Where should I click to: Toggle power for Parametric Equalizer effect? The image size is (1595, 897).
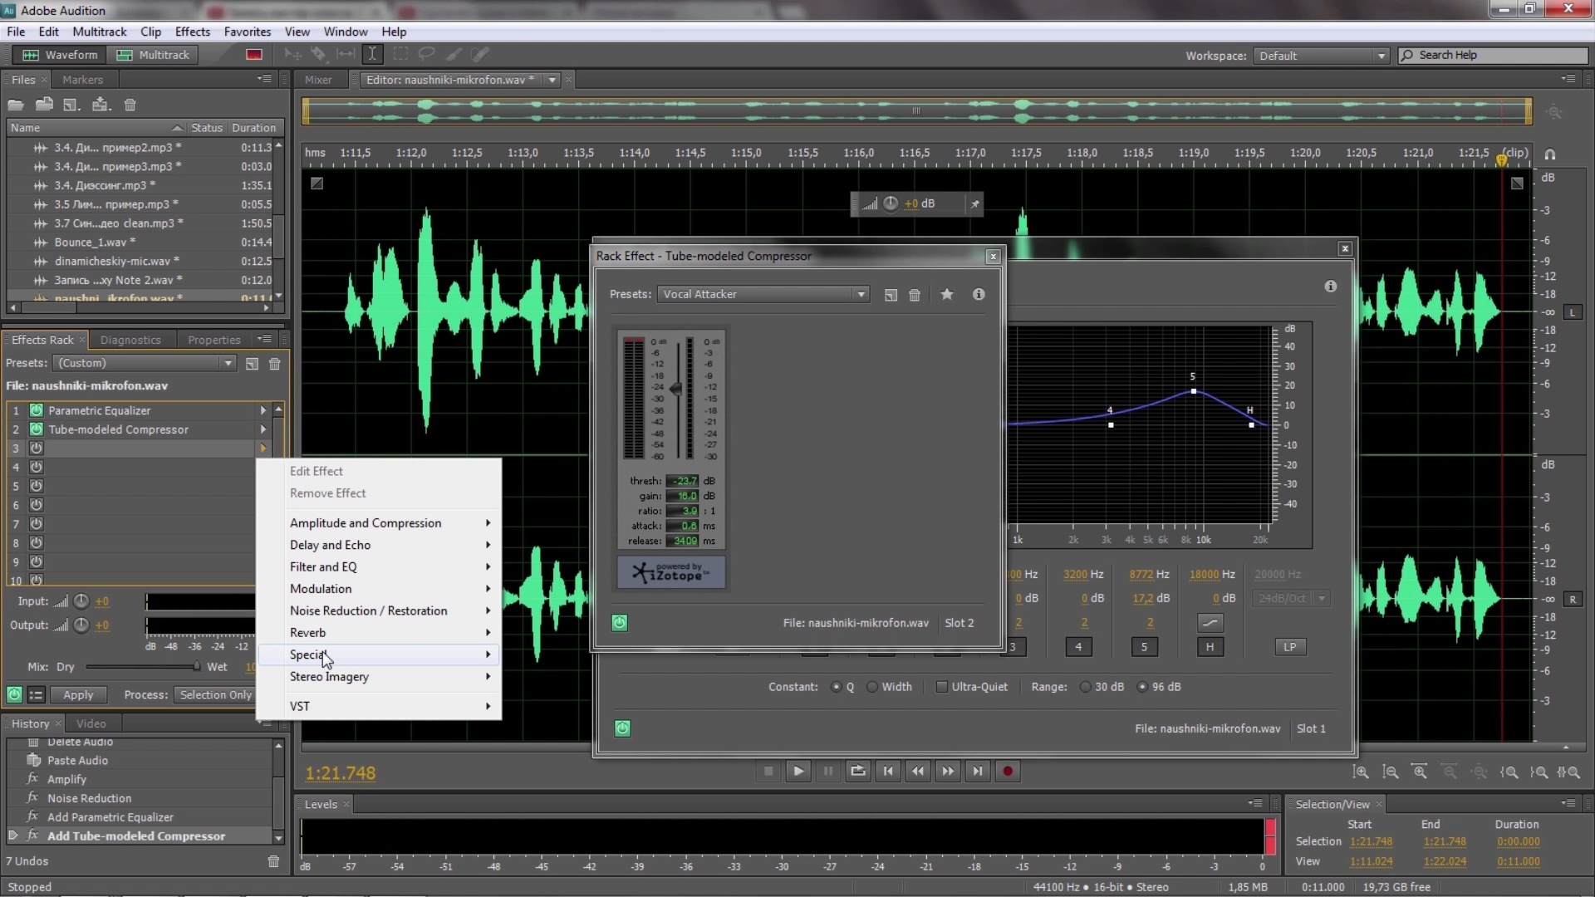pyautogui.click(x=37, y=410)
